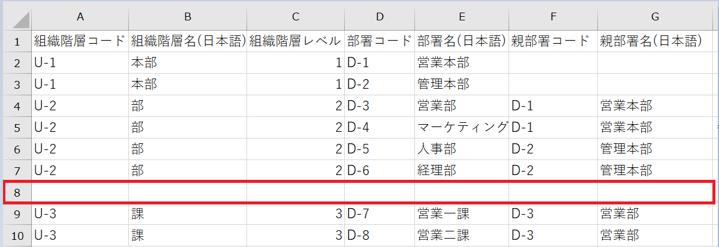719x247 pixels.
Task: Select row 1 via its row number
Action: point(17,41)
